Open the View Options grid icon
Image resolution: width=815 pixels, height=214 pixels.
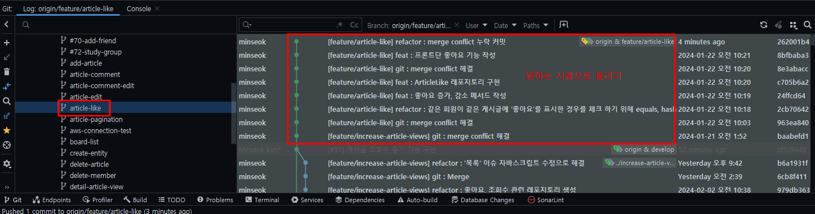[794, 25]
